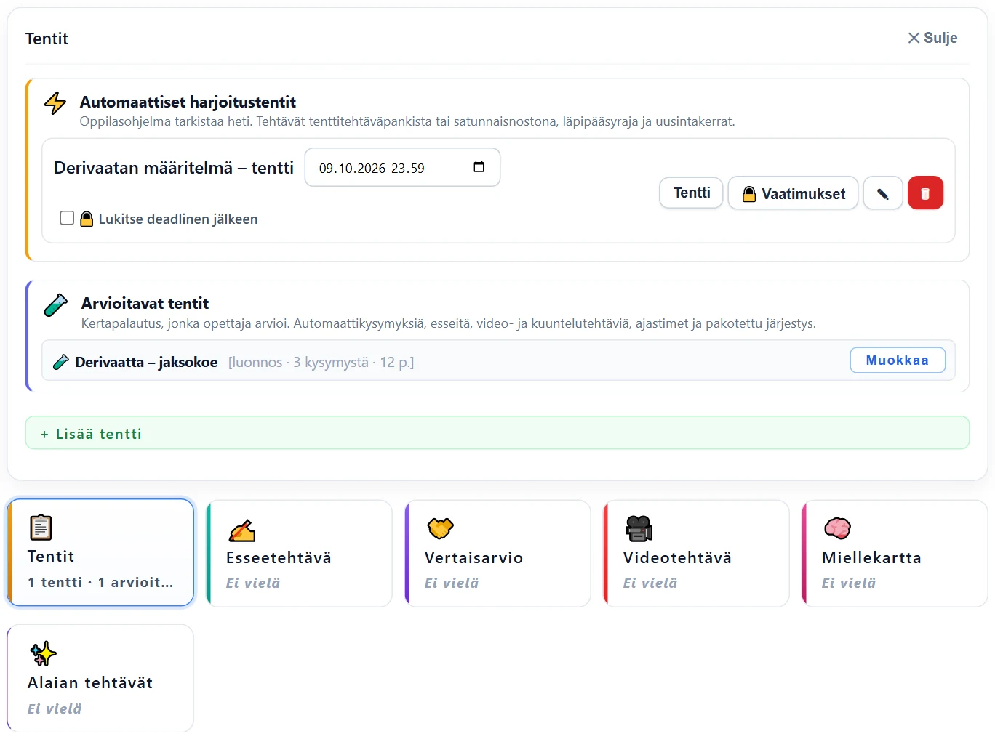Viewport: 995px width, 739px height.
Task: Click the handshake icon on Vertaisarvio card
Action: pos(440,528)
